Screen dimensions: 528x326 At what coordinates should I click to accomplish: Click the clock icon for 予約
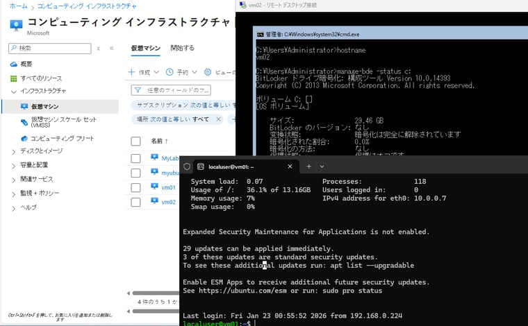170,72
